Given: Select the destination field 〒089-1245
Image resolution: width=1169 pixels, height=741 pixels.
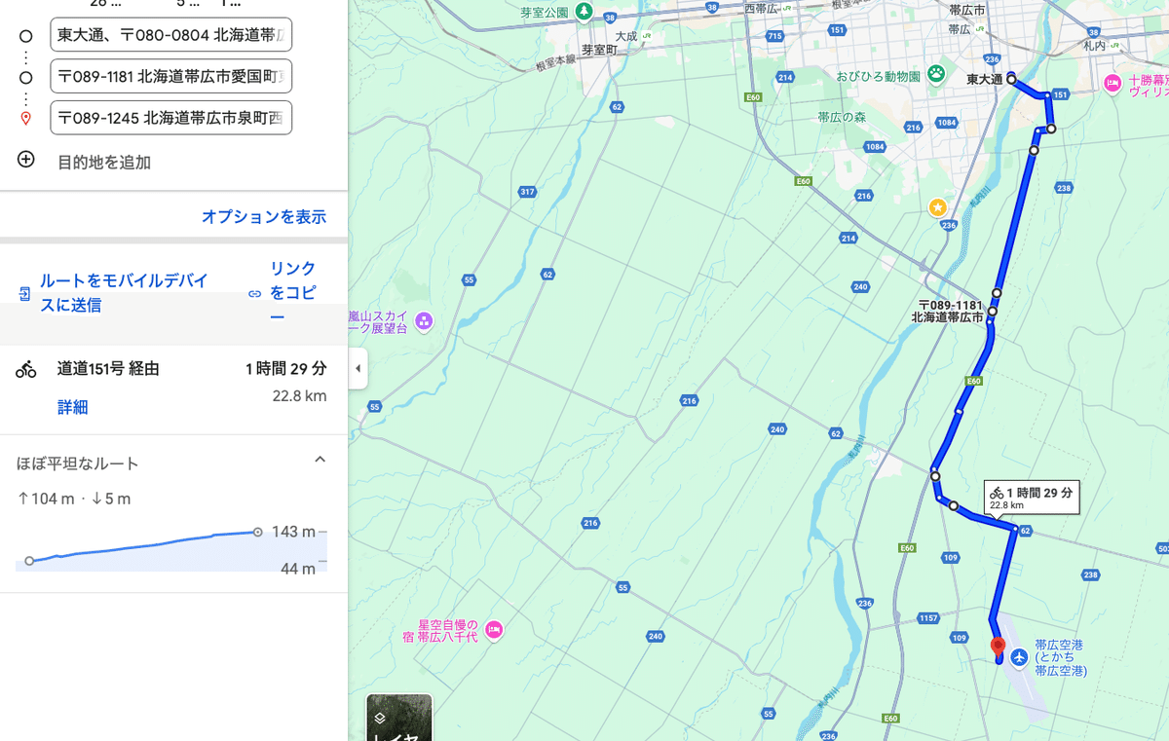Looking at the screenshot, I should pos(170,117).
